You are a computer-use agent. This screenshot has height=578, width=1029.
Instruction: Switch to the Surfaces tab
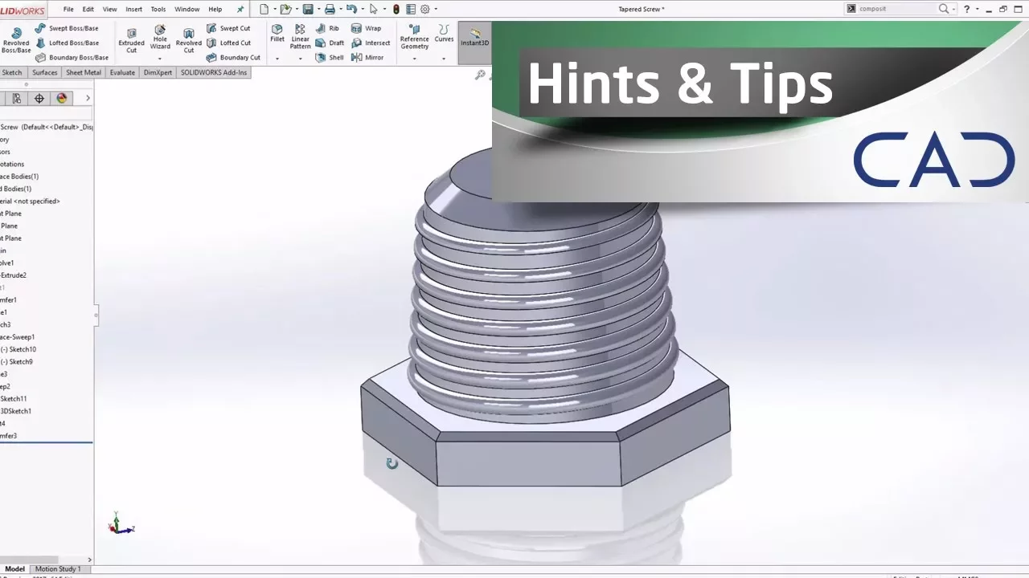tap(45, 72)
